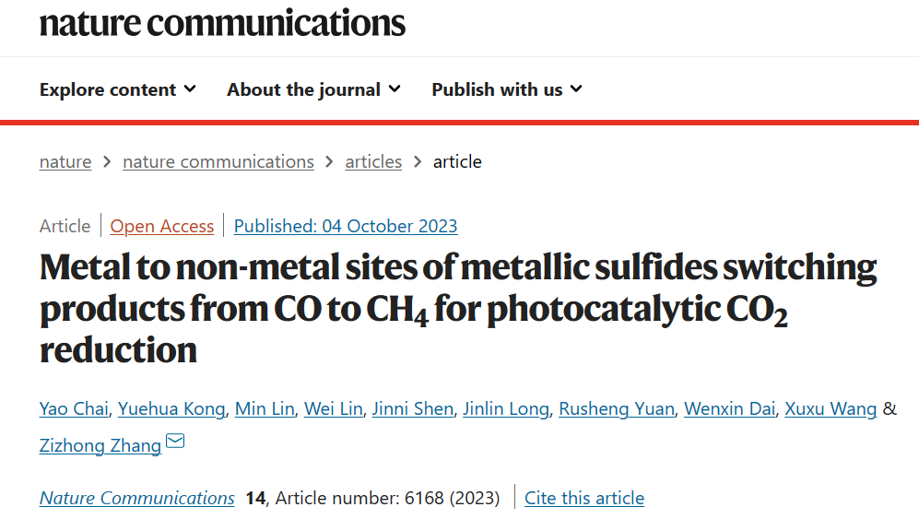919x519 pixels.
Task: Click the nature communications logo
Action: click(x=222, y=23)
